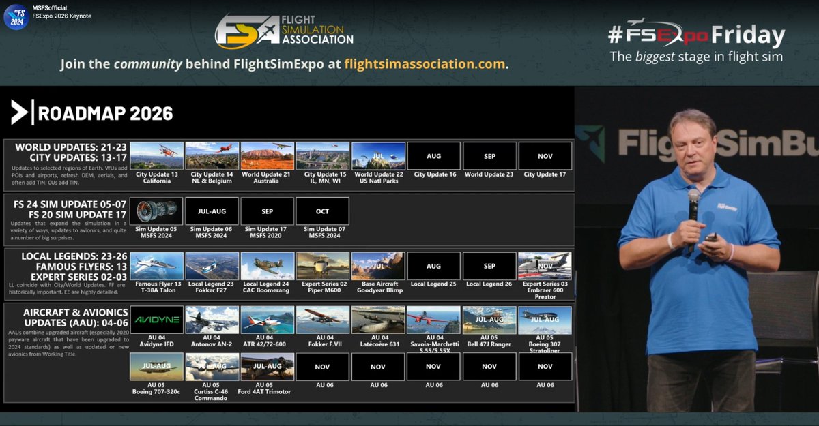
Task: Click the 'City Update 16' caption
Action: click(x=434, y=174)
